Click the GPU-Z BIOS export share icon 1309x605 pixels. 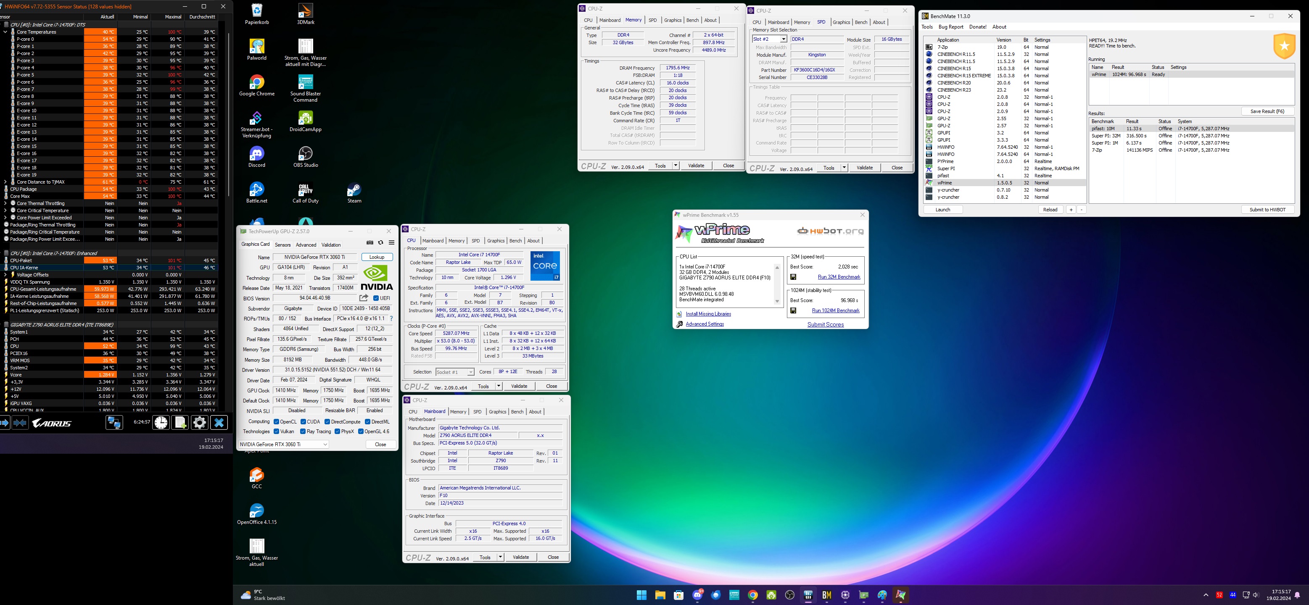(x=364, y=298)
